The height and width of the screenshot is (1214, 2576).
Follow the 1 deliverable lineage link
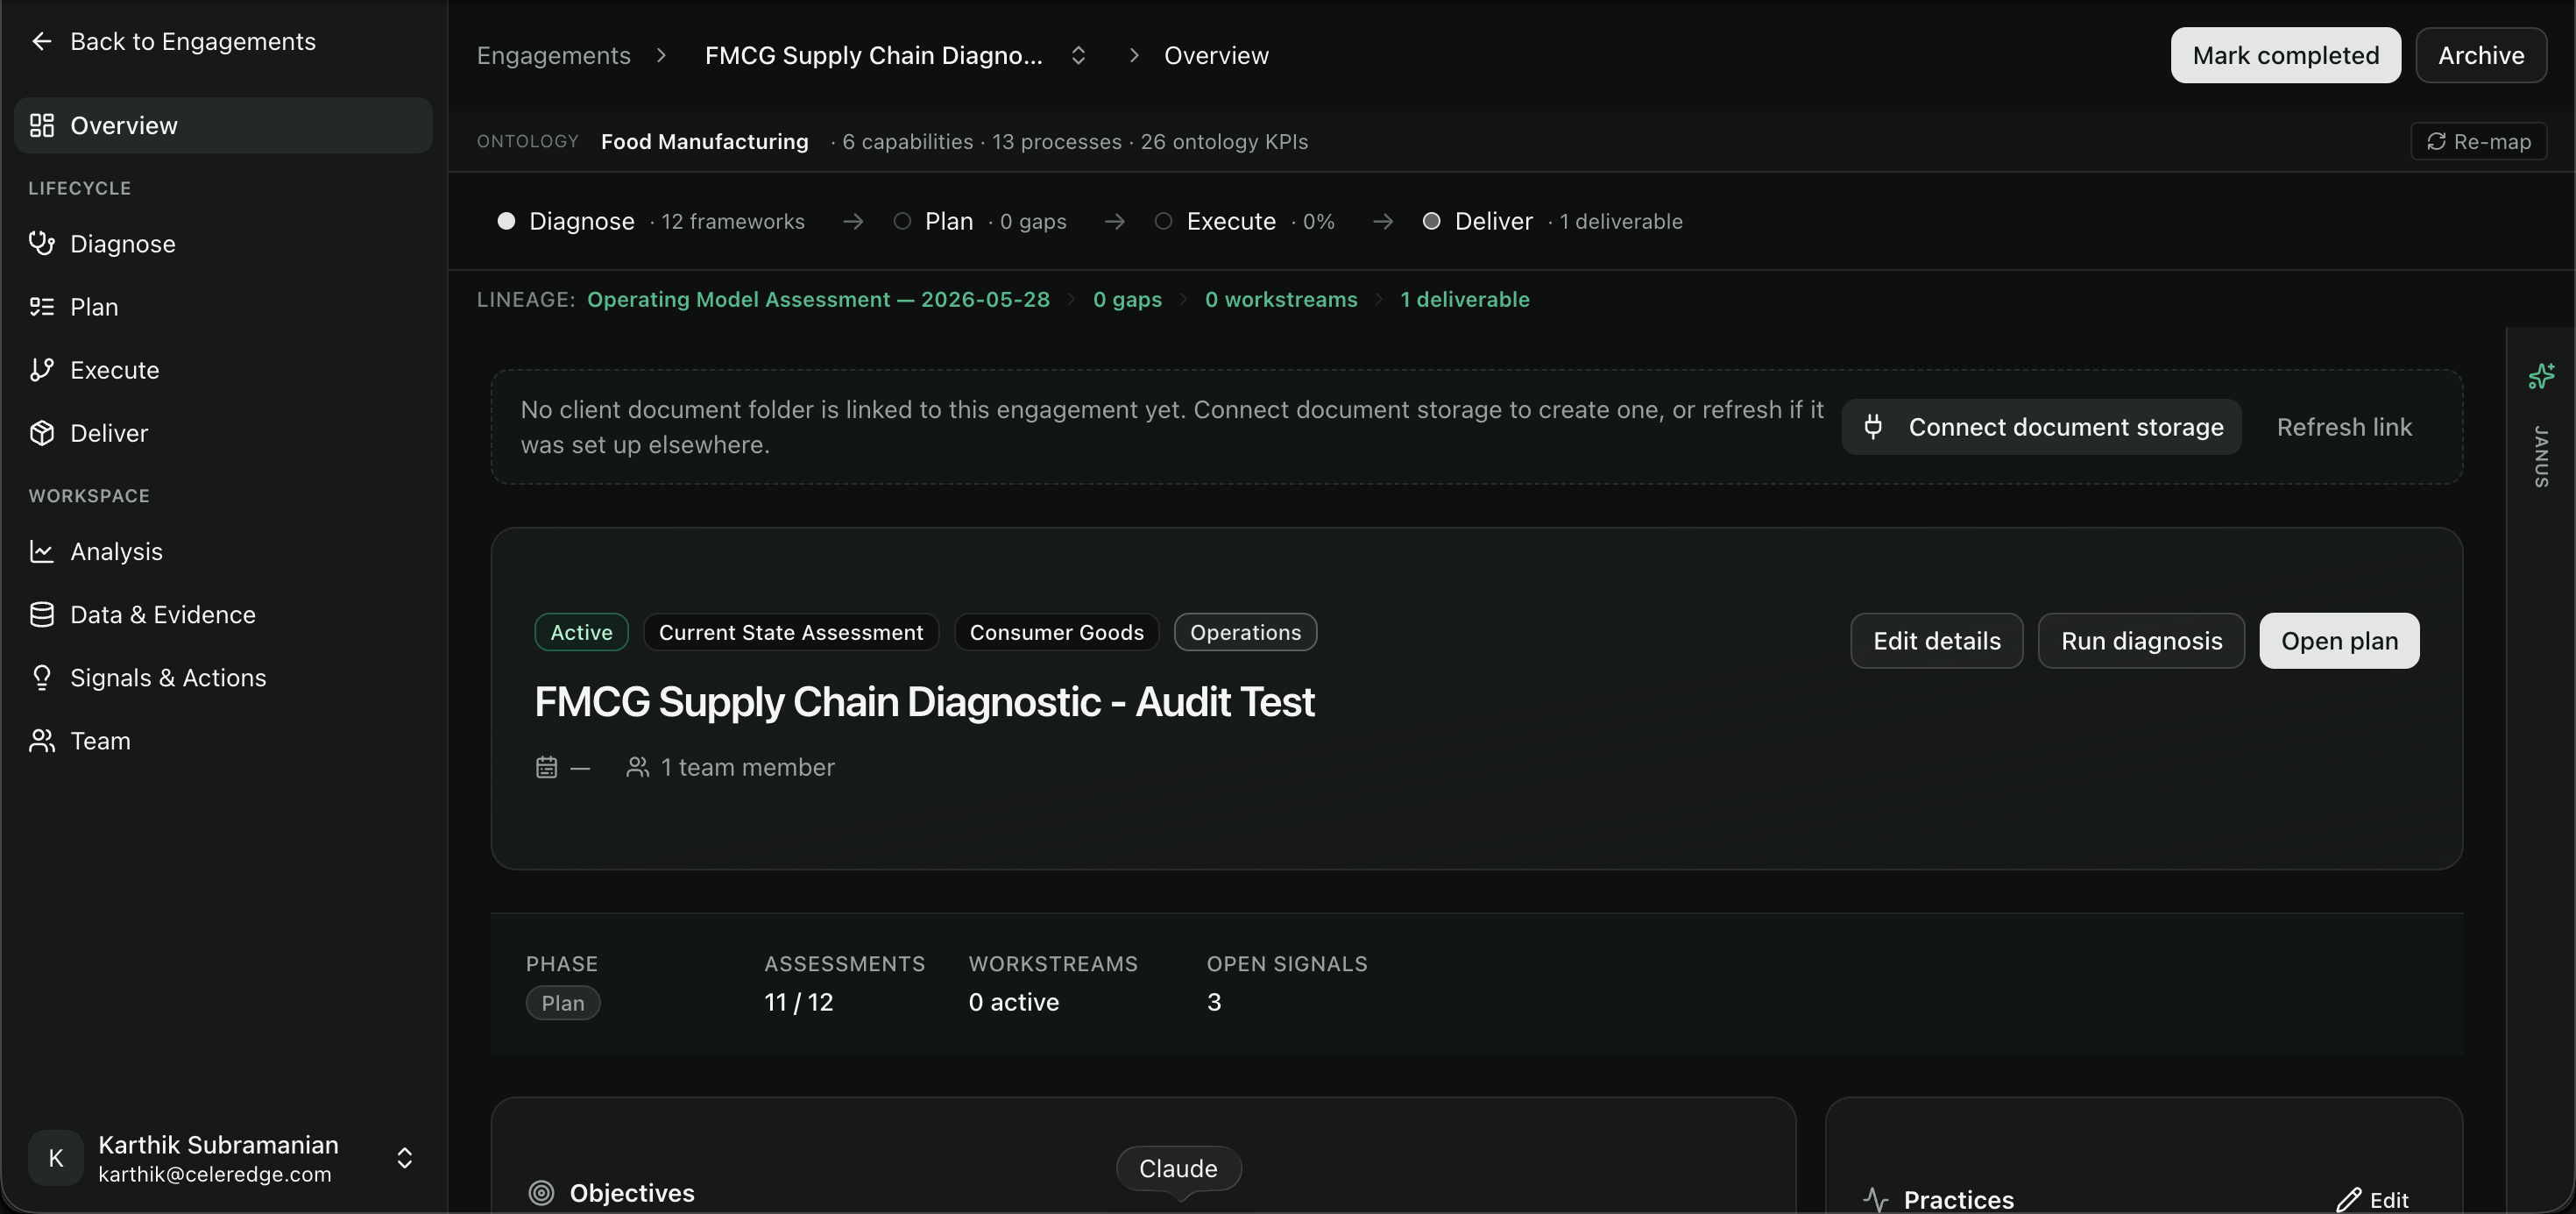pyautogui.click(x=1464, y=299)
